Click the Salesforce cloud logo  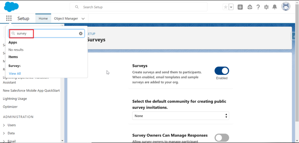click(11, 7)
